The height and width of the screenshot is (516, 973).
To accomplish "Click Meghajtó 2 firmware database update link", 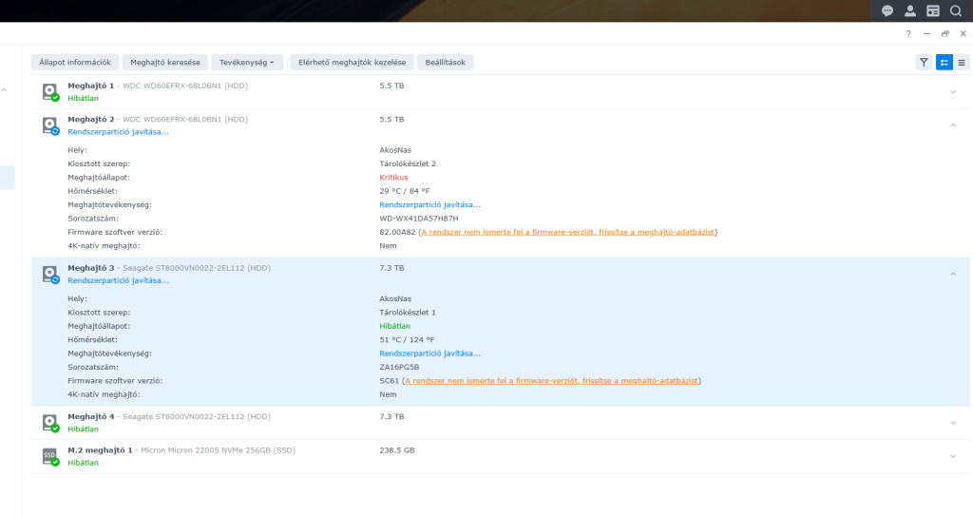I will [x=568, y=232].
